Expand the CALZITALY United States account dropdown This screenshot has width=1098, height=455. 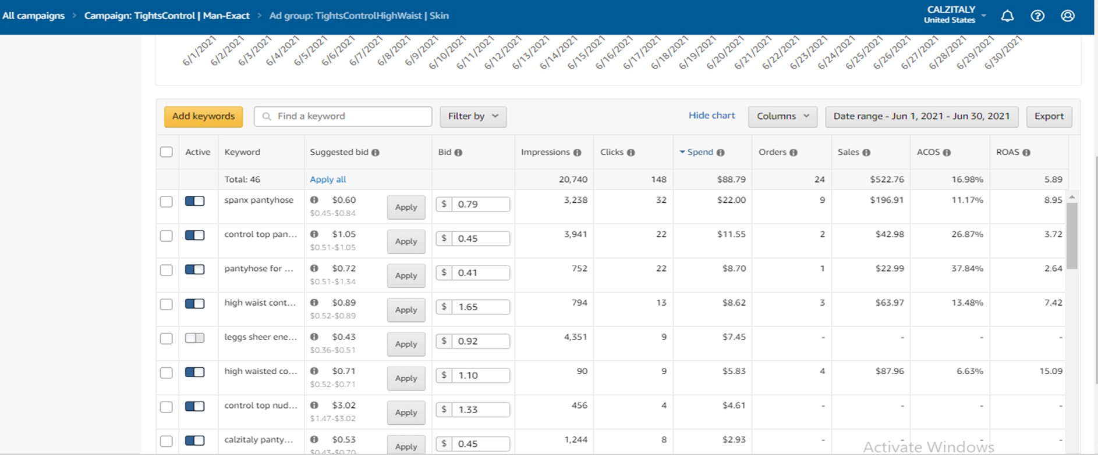click(955, 15)
